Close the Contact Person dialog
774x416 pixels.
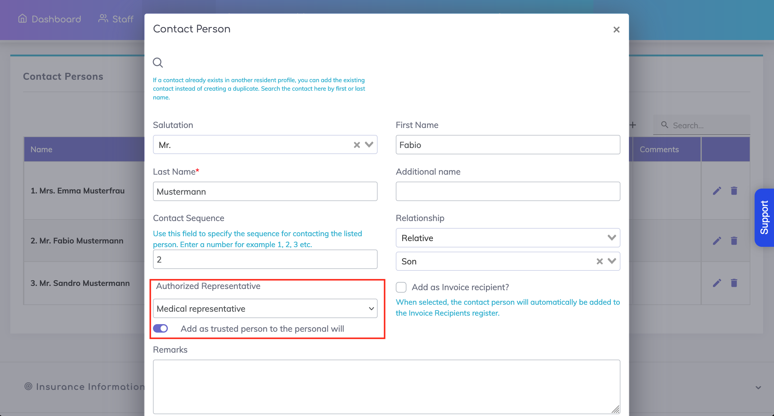616,30
